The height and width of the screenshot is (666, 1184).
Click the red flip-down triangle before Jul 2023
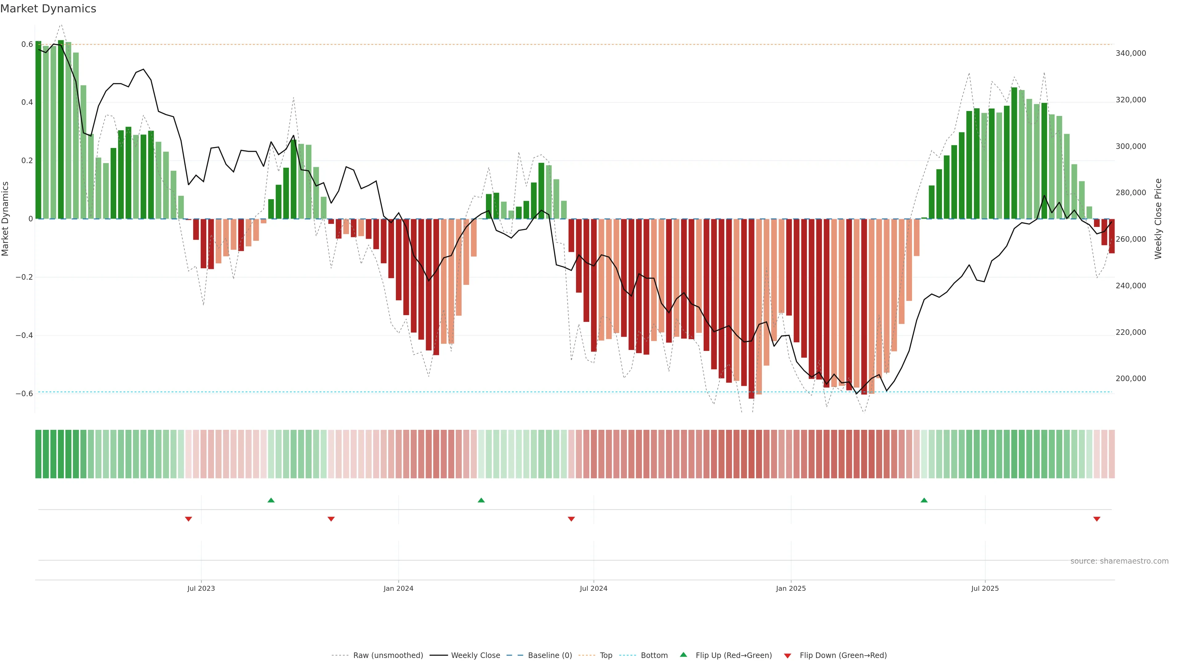[x=188, y=519]
